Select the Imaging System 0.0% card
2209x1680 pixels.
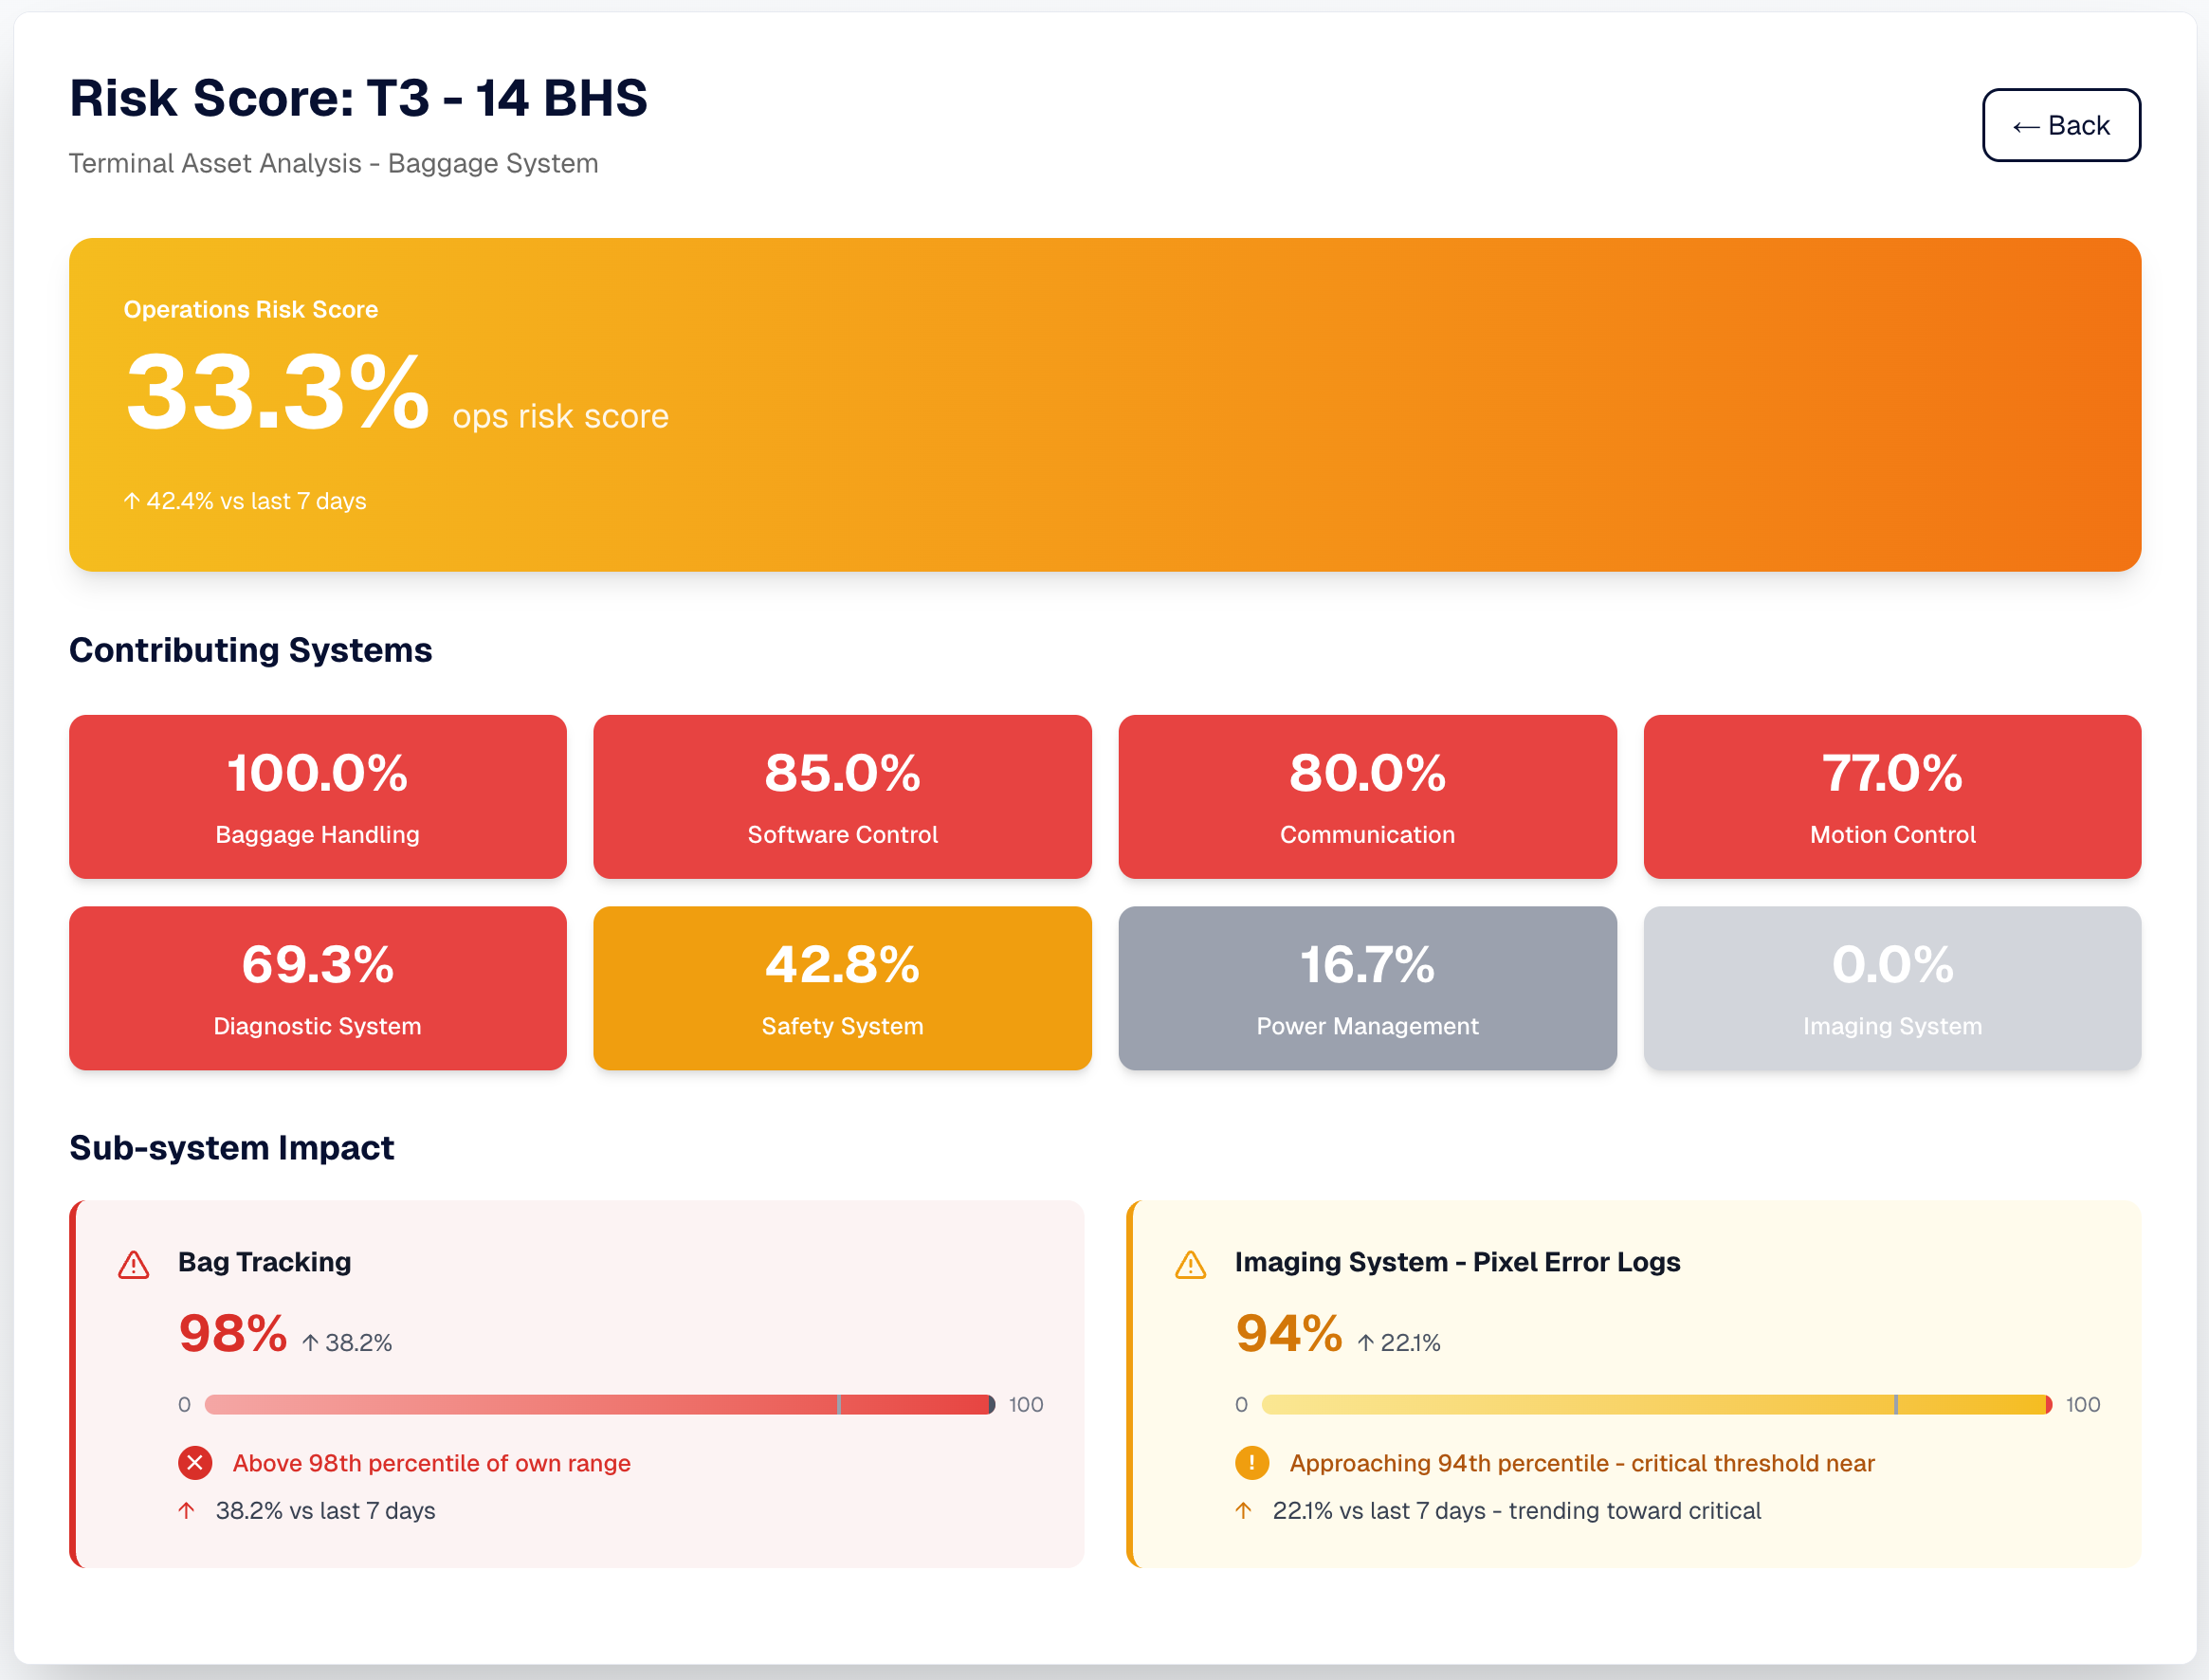(x=1892, y=988)
